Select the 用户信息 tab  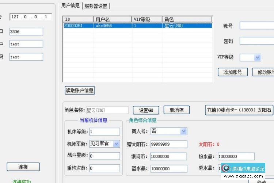[x=70, y=5]
